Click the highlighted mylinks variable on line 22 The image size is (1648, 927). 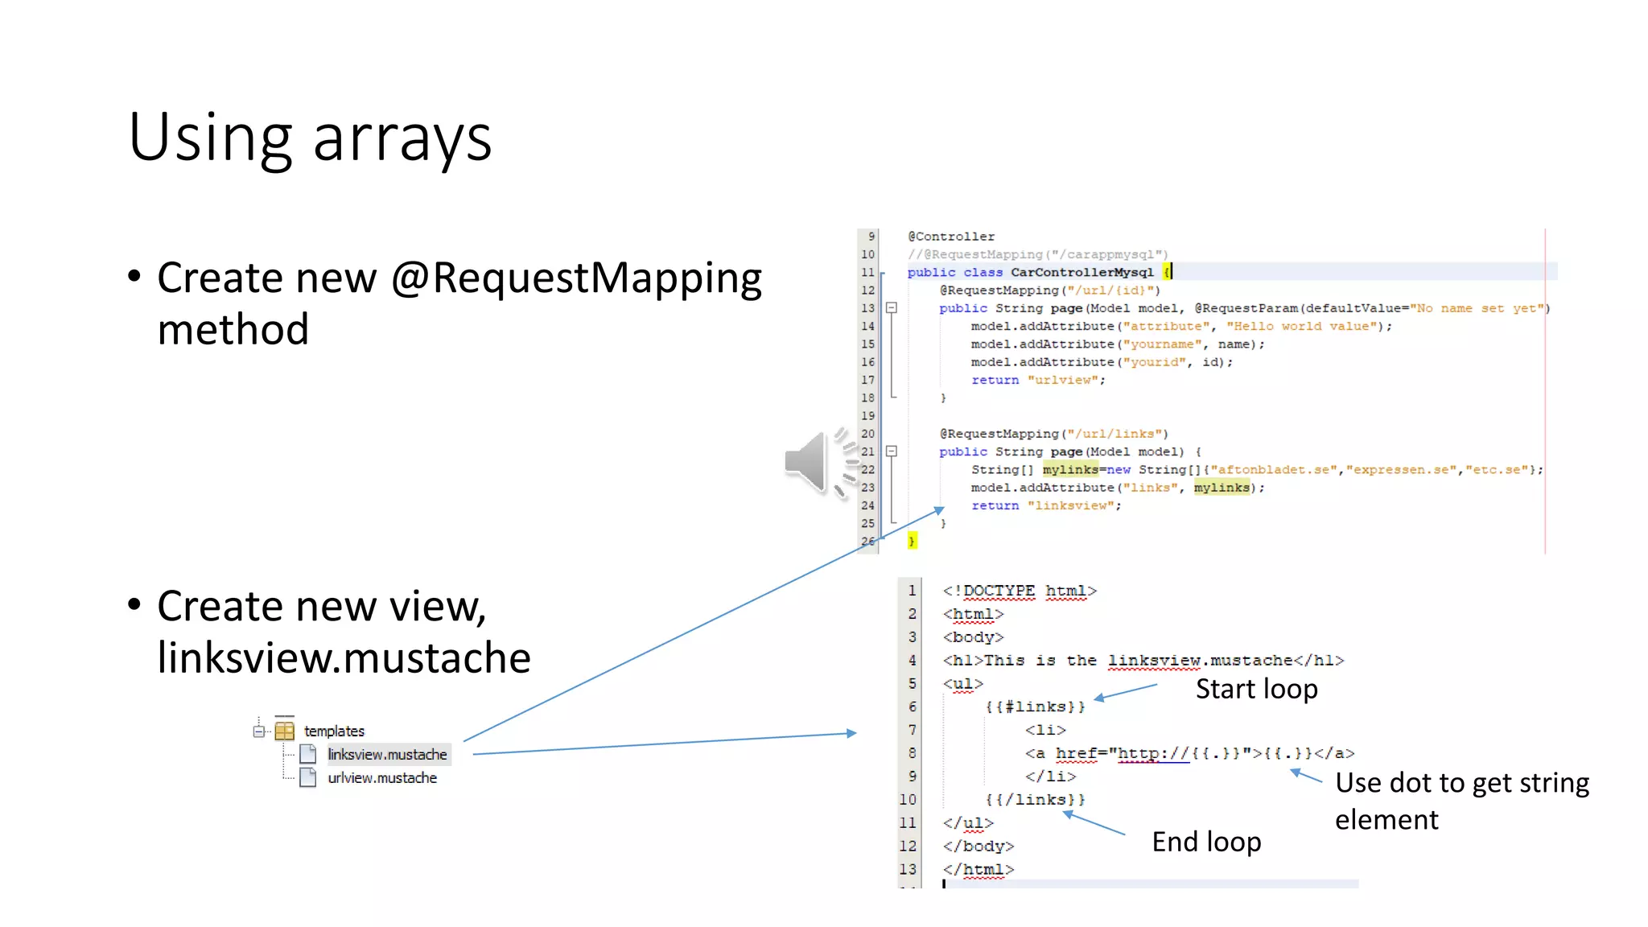[1070, 469]
